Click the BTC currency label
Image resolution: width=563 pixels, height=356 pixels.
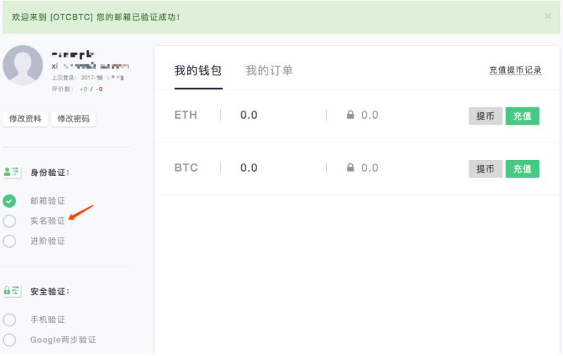(x=186, y=168)
